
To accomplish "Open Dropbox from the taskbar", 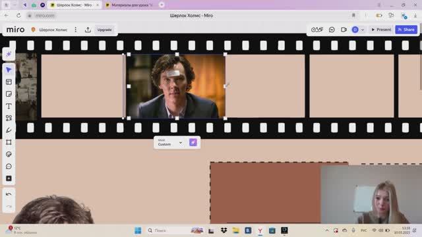I will (x=224, y=230).
